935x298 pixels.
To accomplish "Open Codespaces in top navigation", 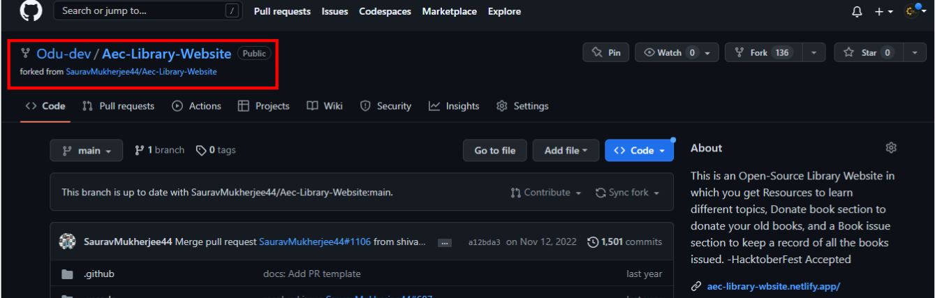I will coord(385,11).
